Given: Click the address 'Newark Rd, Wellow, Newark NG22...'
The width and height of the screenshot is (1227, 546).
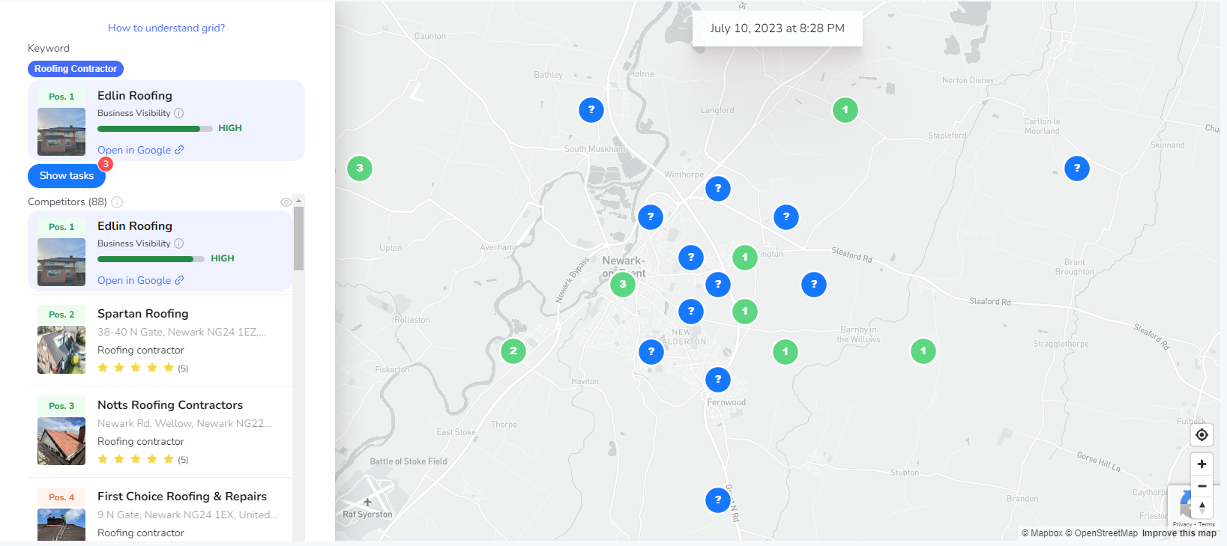Looking at the screenshot, I should (x=184, y=423).
